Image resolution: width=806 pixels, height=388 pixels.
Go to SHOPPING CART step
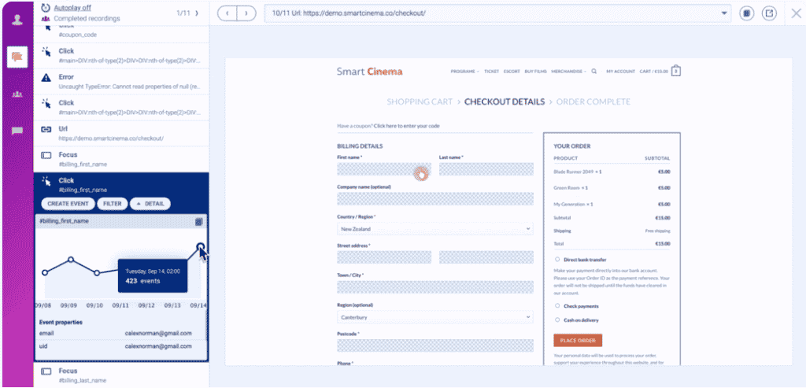tap(420, 102)
